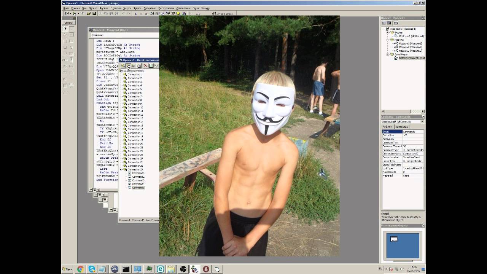Select the Pointer tool in the toolbox
Image resolution: width=487 pixels, height=274 pixels.
click(65, 29)
